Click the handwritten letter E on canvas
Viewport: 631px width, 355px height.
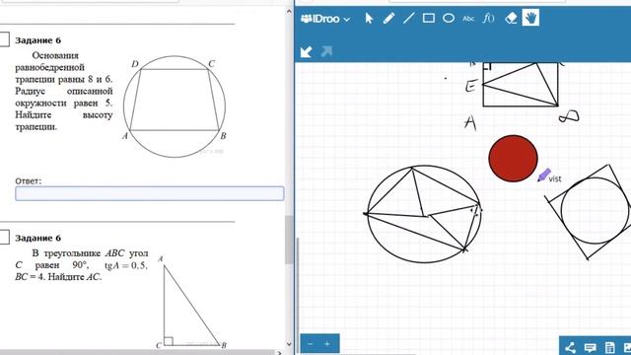tap(471, 86)
